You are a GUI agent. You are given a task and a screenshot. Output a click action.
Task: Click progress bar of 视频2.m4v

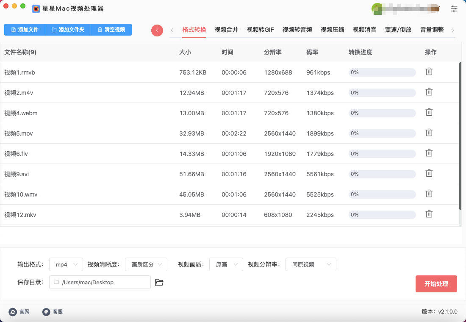coord(382,93)
